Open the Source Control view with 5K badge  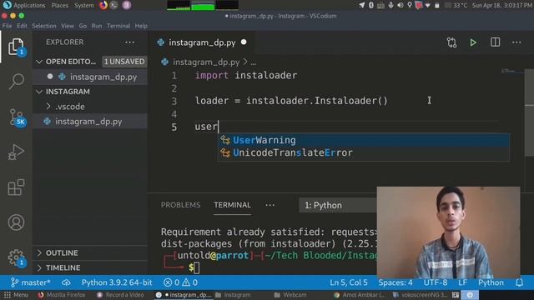(17, 117)
